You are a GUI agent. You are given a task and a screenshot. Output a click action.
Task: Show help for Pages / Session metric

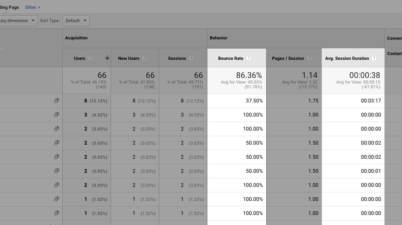coord(309,58)
